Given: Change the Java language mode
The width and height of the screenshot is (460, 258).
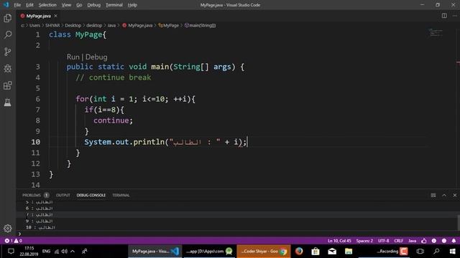Looking at the screenshot, I should pyautogui.click(x=412, y=241).
